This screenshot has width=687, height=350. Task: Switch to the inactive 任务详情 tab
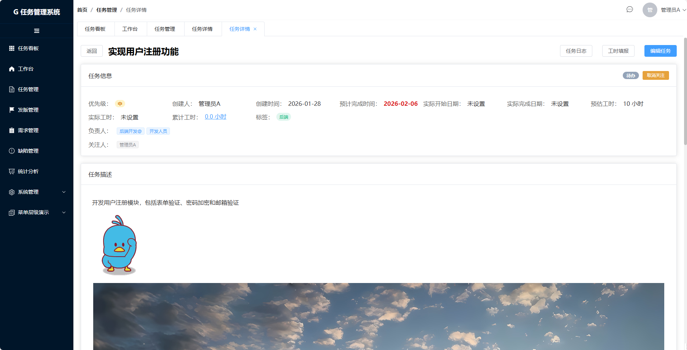pyautogui.click(x=203, y=29)
